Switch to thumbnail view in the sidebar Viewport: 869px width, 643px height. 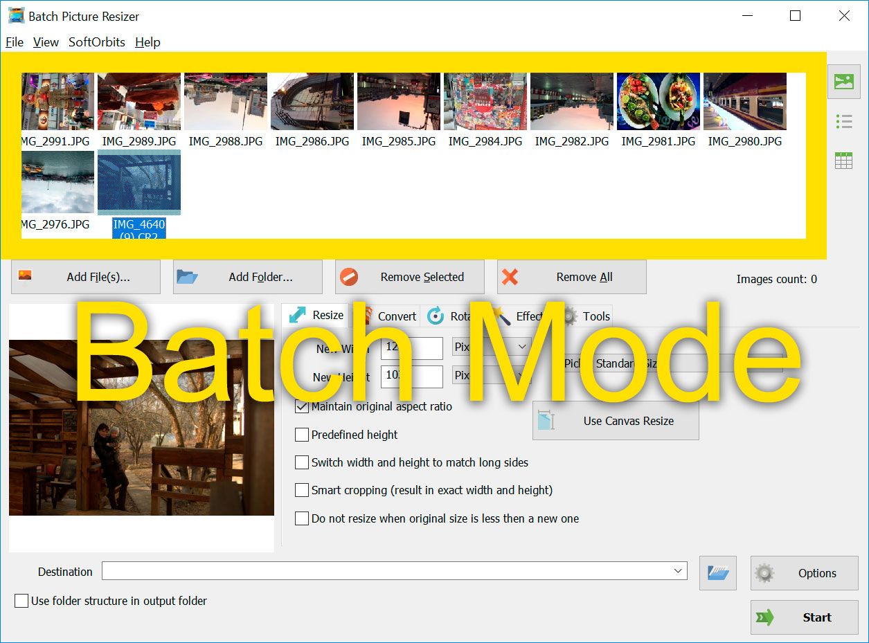(843, 81)
